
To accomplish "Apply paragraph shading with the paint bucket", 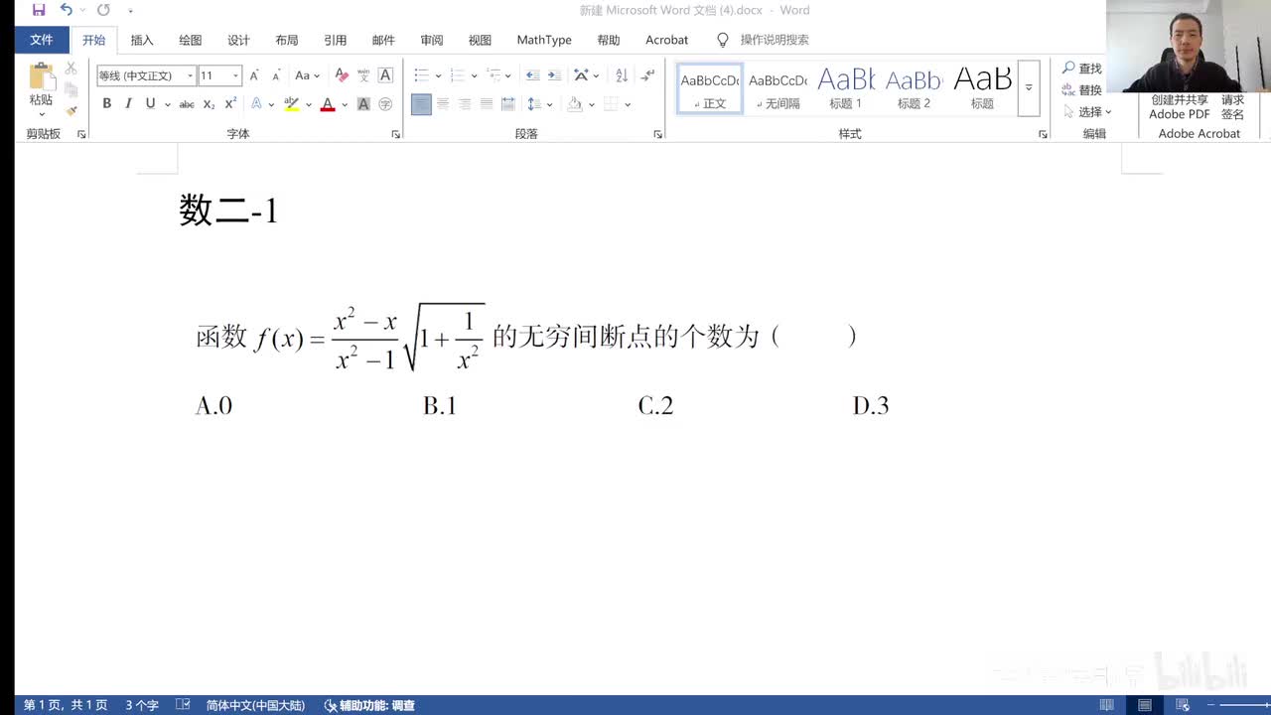I will [x=575, y=104].
